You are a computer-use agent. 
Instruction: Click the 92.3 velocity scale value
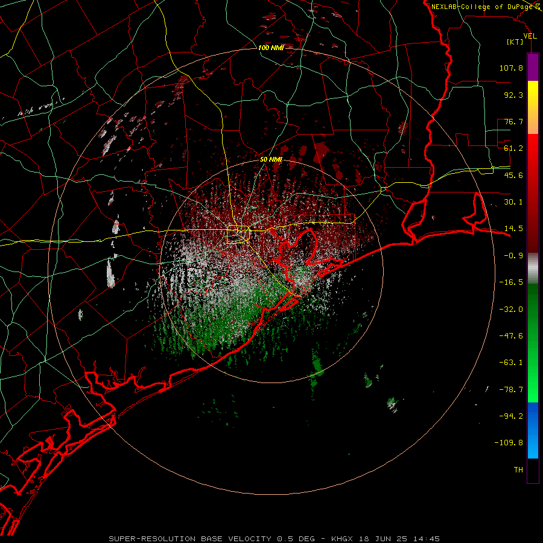(x=513, y=95)
